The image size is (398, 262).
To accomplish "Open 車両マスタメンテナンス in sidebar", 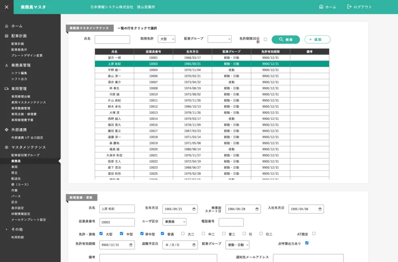I will [29, 102].
